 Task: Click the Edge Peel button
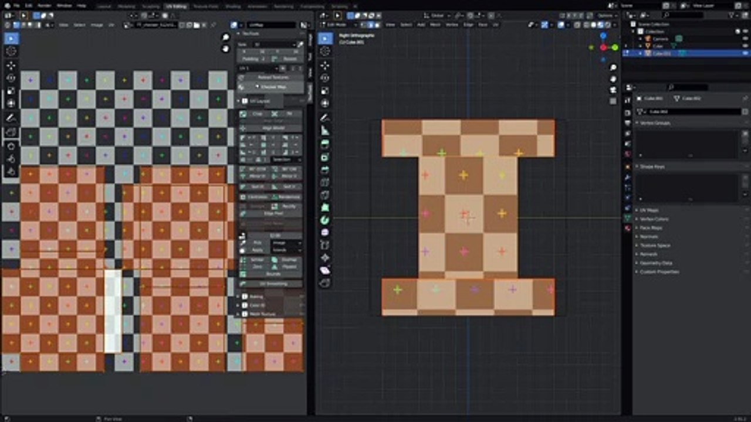point(270,213)
